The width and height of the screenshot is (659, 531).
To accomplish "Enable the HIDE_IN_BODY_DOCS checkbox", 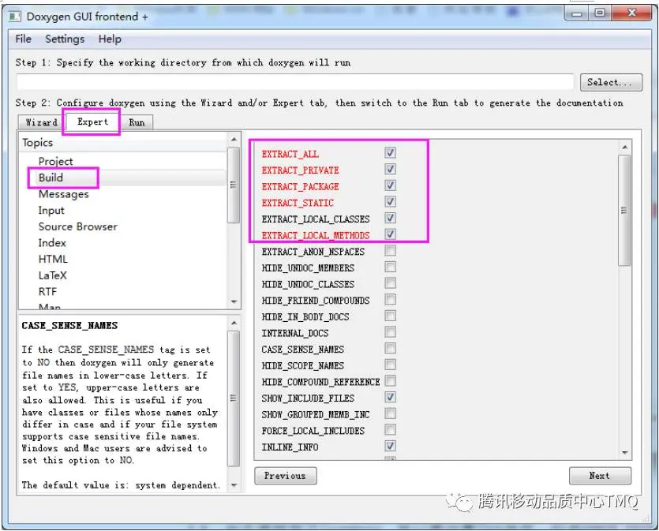I will point(390,316).
